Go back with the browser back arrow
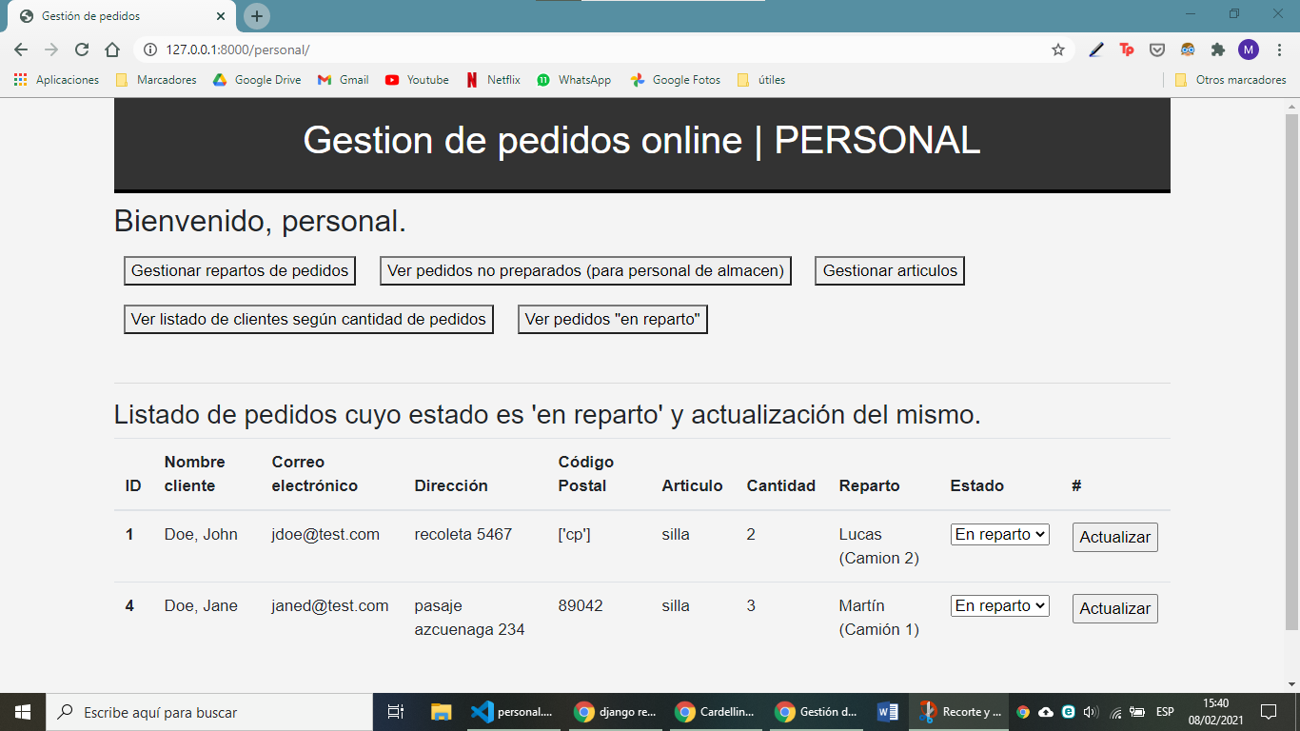 (x=21, y=49)
